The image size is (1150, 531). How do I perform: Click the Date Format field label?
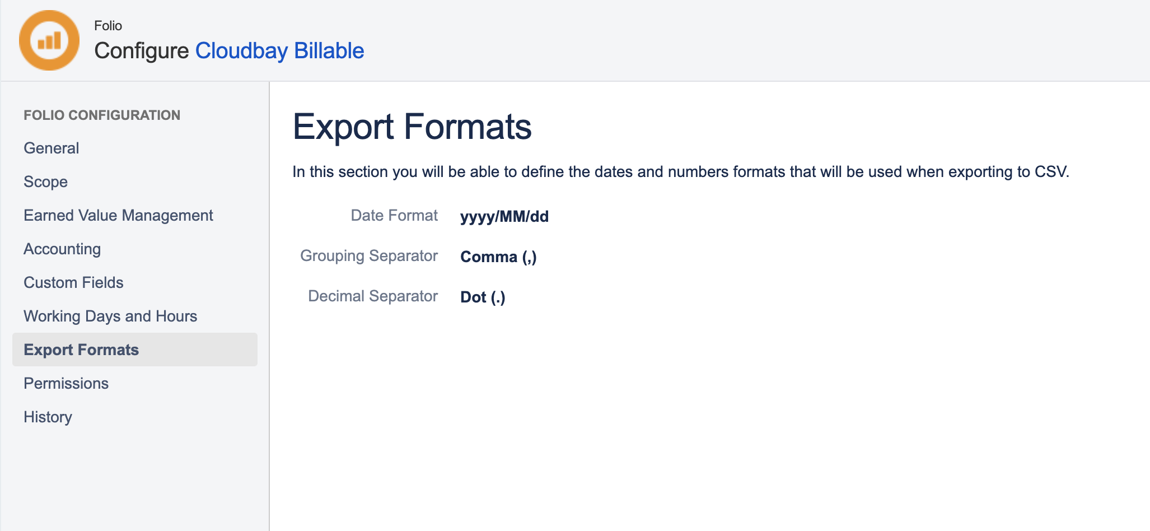394,215
